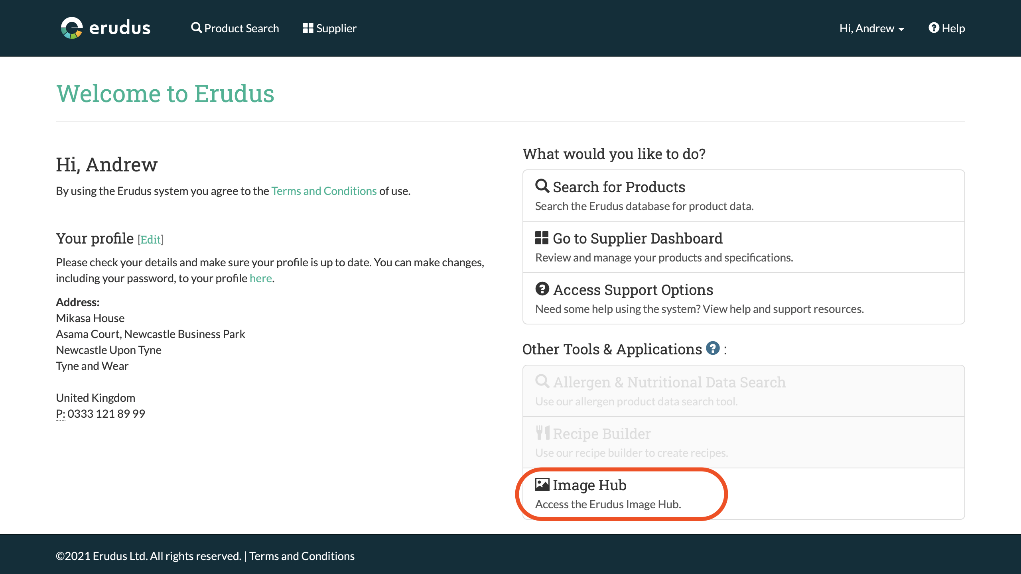
Task: Open footer Terms and Conditions link
Action: pos(302,556)
